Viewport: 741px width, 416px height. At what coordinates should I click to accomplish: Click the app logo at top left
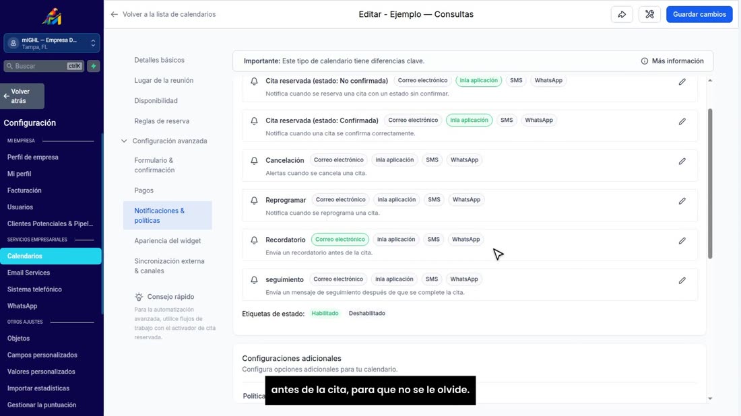tap(51, 17)
